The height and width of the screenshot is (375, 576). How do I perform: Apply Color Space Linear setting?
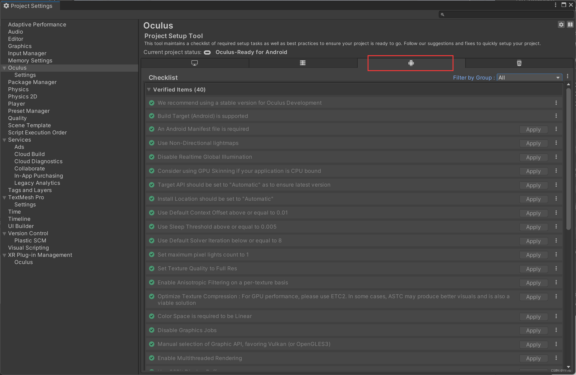[x=533, y=317]
